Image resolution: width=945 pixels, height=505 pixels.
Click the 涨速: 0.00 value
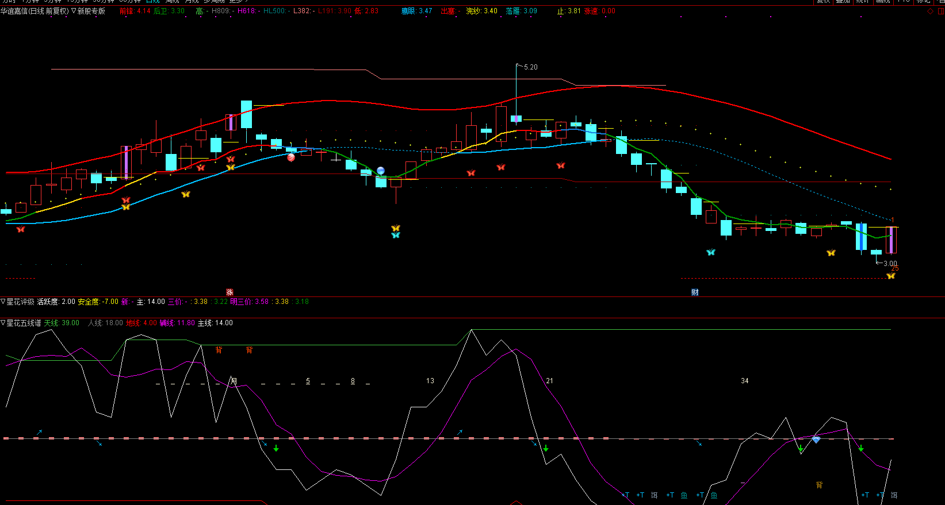click(599, 11)
